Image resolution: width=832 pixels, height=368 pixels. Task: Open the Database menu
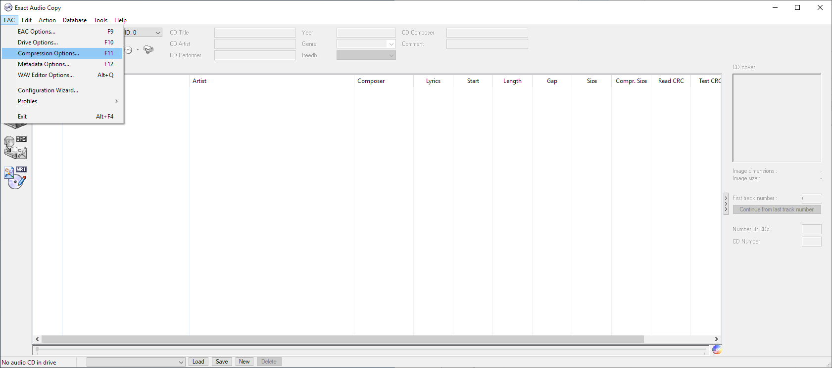click(x=75, y=20)
